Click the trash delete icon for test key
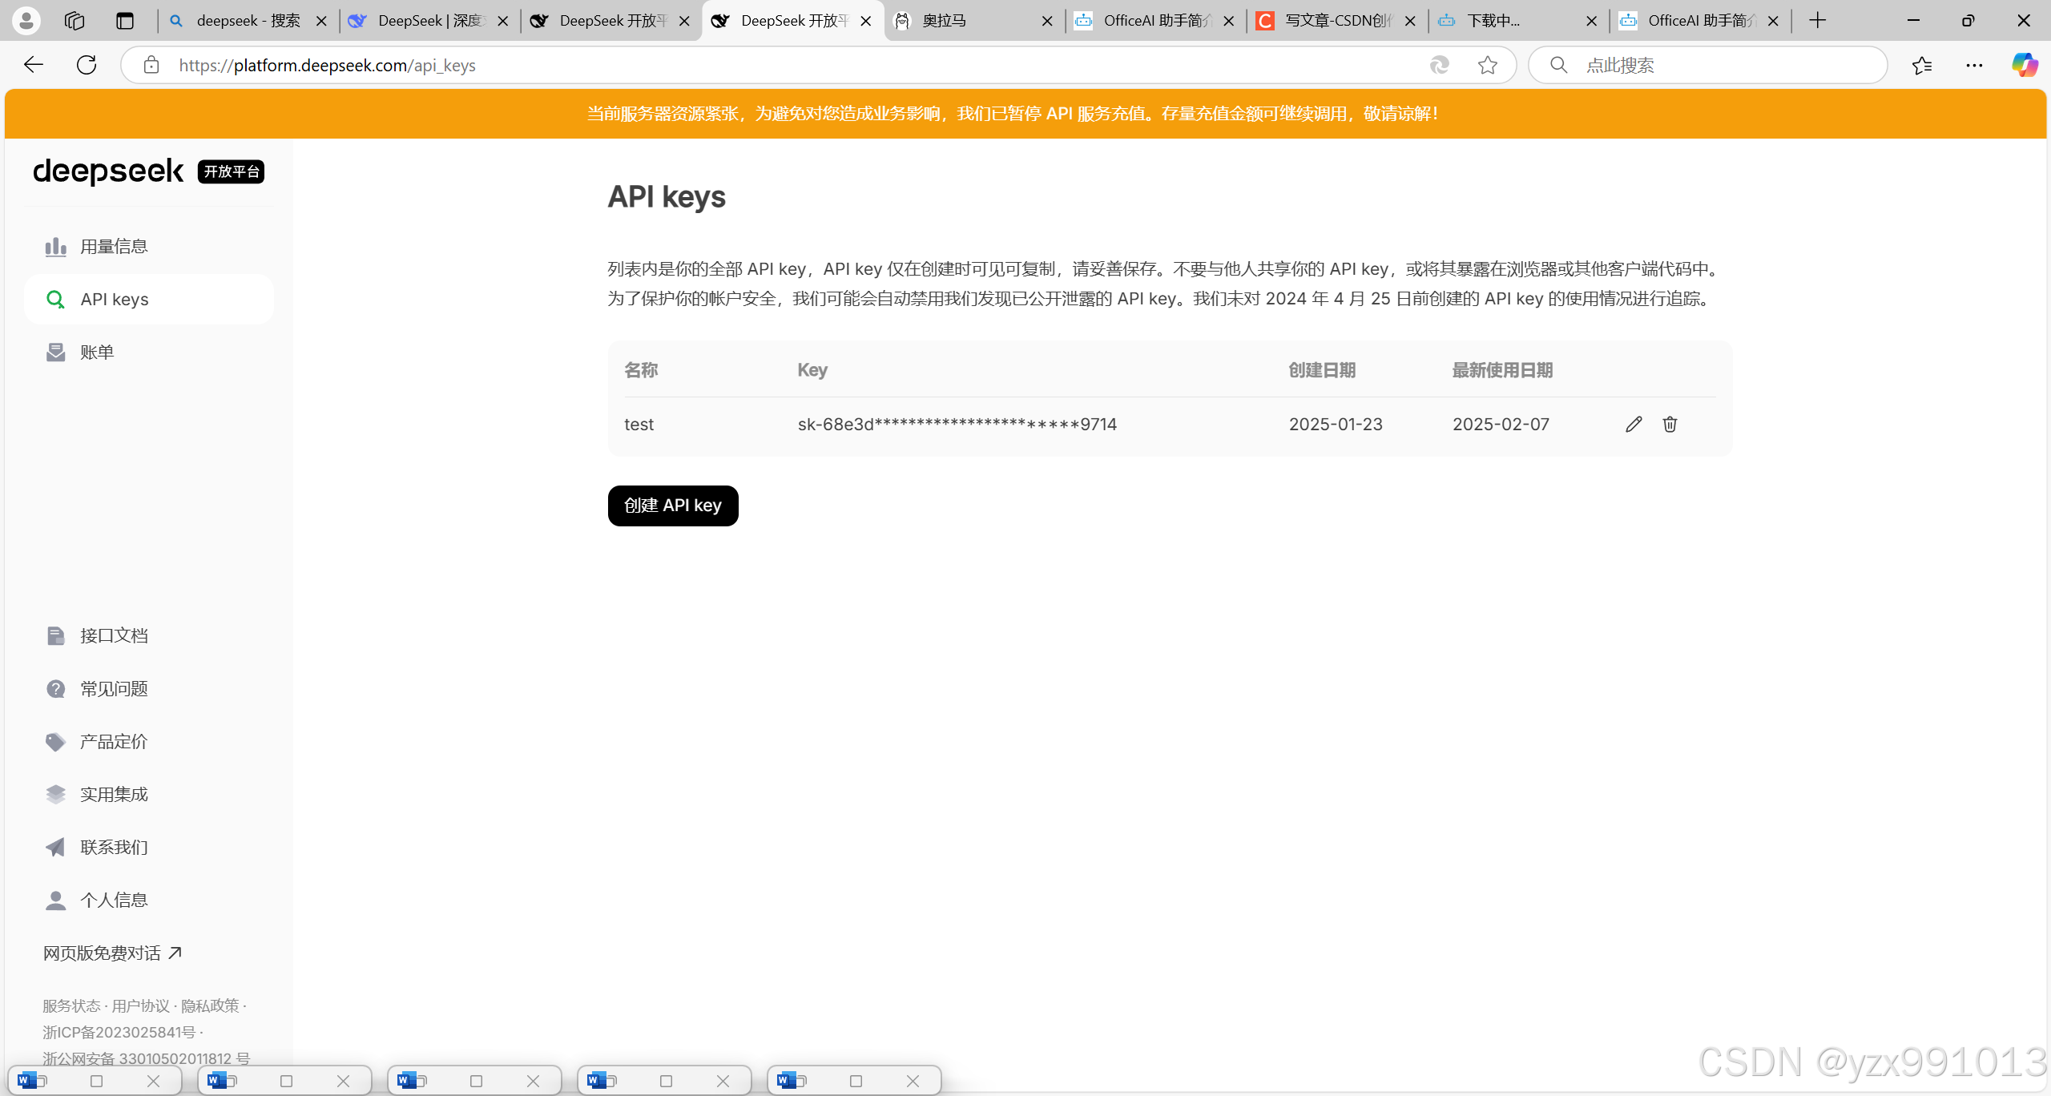The height and width of the screenshot is (1096, 2051). click(x=1670, y=425)
